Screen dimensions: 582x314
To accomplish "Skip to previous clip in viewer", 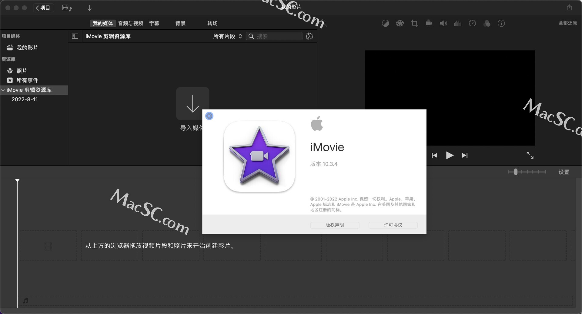I will tap(434, 155).
